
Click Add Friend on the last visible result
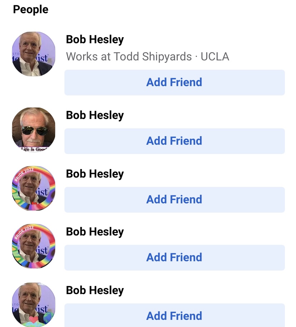click(x=174, y=315)
